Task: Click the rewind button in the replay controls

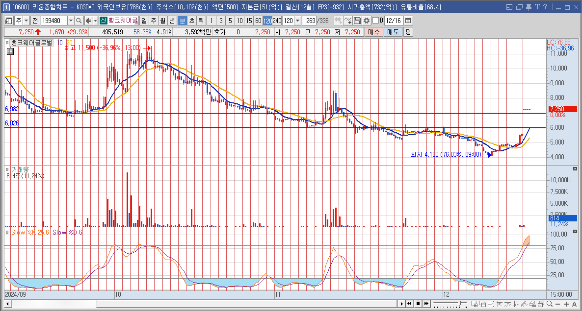Action: (x=409, y=304)
